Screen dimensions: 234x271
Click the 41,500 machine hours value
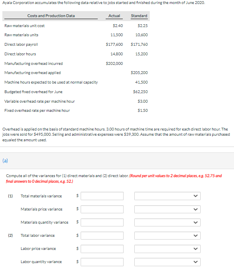point(141,82)
